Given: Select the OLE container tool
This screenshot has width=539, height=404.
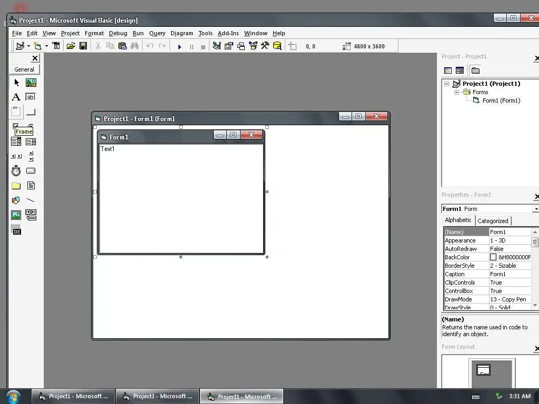Looking at the screenshot, I should coord(16,230).
